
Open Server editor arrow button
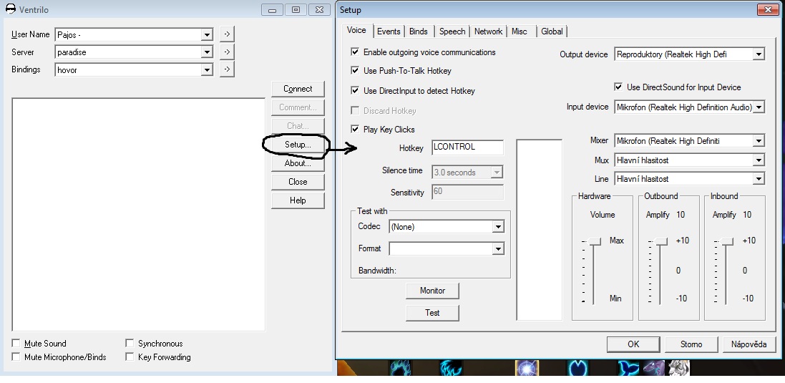click(227, 52)
